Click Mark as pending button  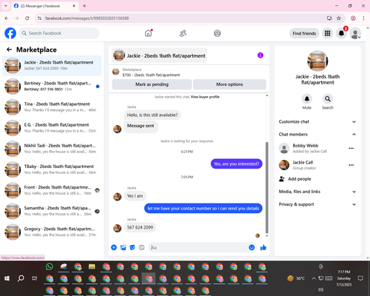click(152, 84)
